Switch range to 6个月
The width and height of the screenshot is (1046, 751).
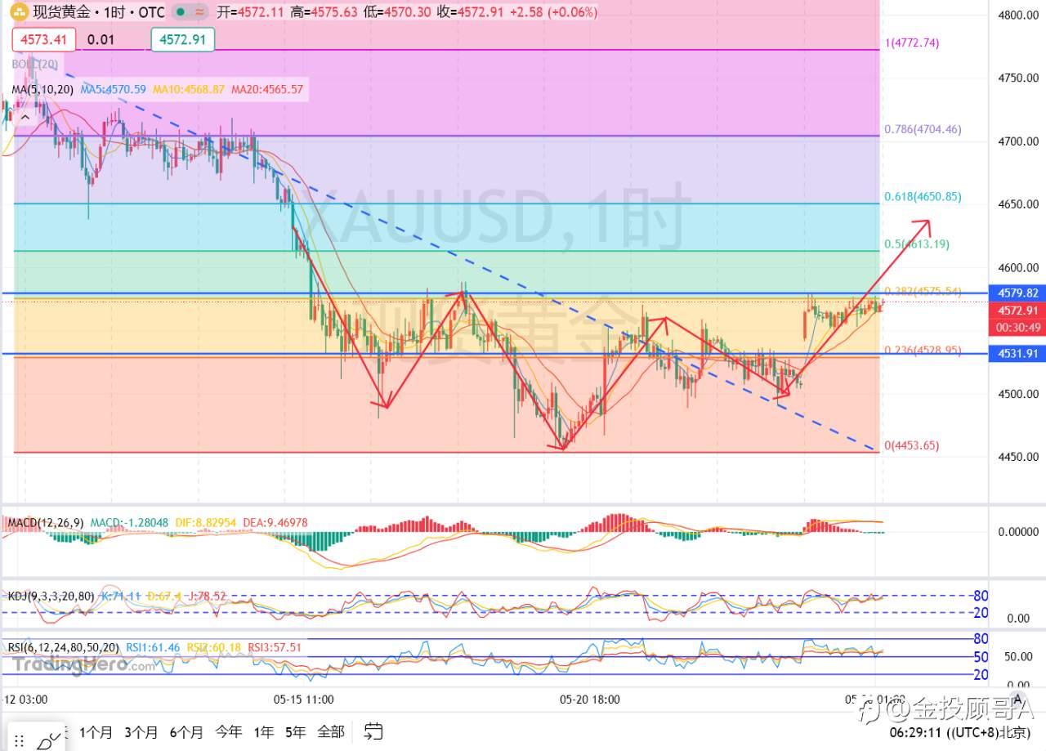[187, 731]
